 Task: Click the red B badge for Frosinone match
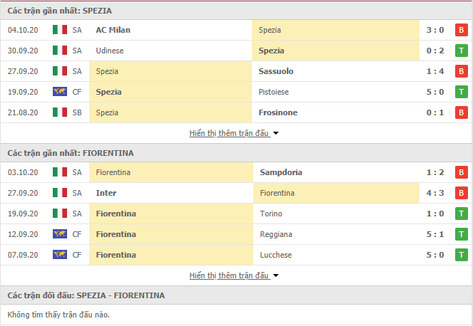pos(462,112)
